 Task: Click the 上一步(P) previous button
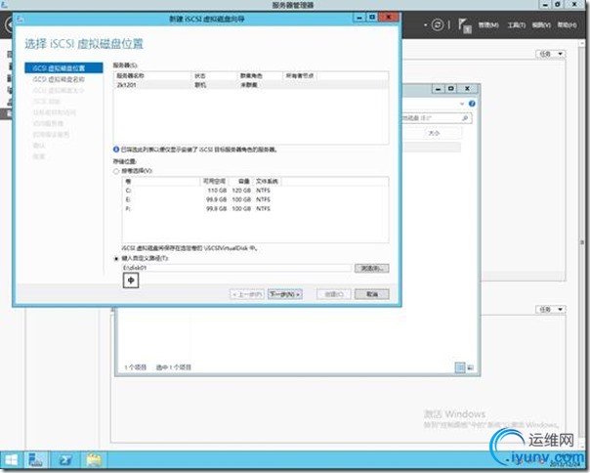[247, 294]
